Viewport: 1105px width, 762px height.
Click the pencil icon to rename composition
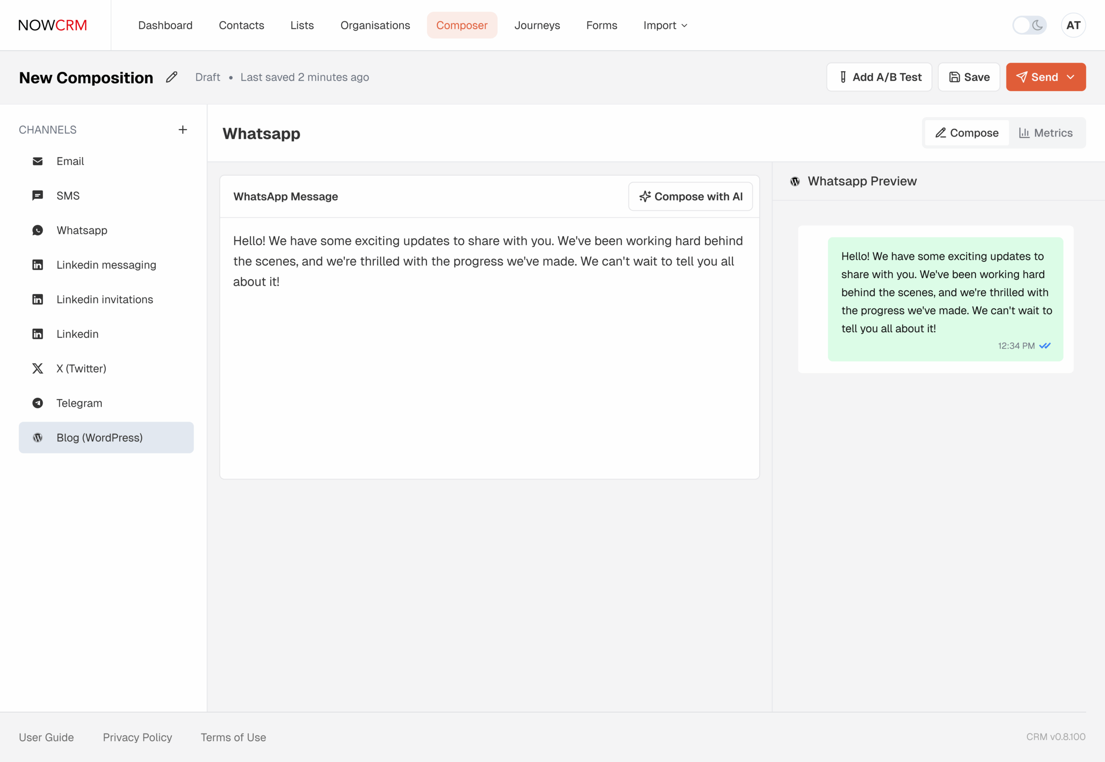pos(172,77)
